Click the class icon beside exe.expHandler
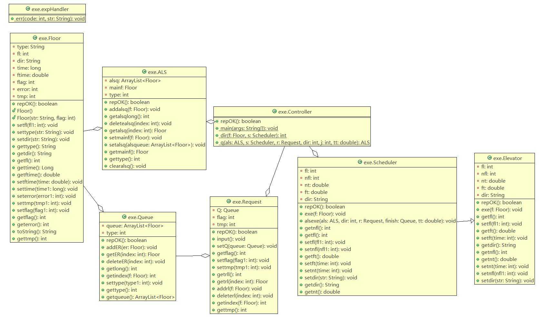 [28, 9]
